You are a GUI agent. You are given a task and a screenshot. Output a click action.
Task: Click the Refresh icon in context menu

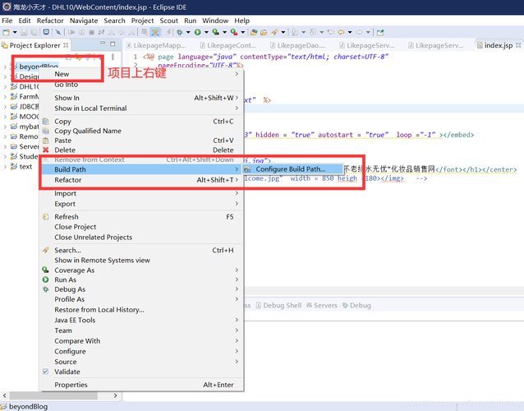[46, 217]
